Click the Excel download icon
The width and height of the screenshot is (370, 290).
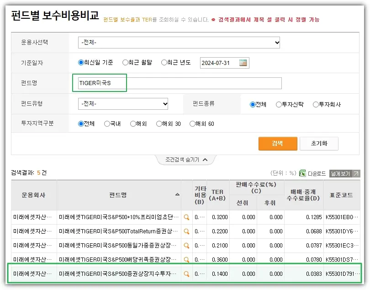click(302, 173)
